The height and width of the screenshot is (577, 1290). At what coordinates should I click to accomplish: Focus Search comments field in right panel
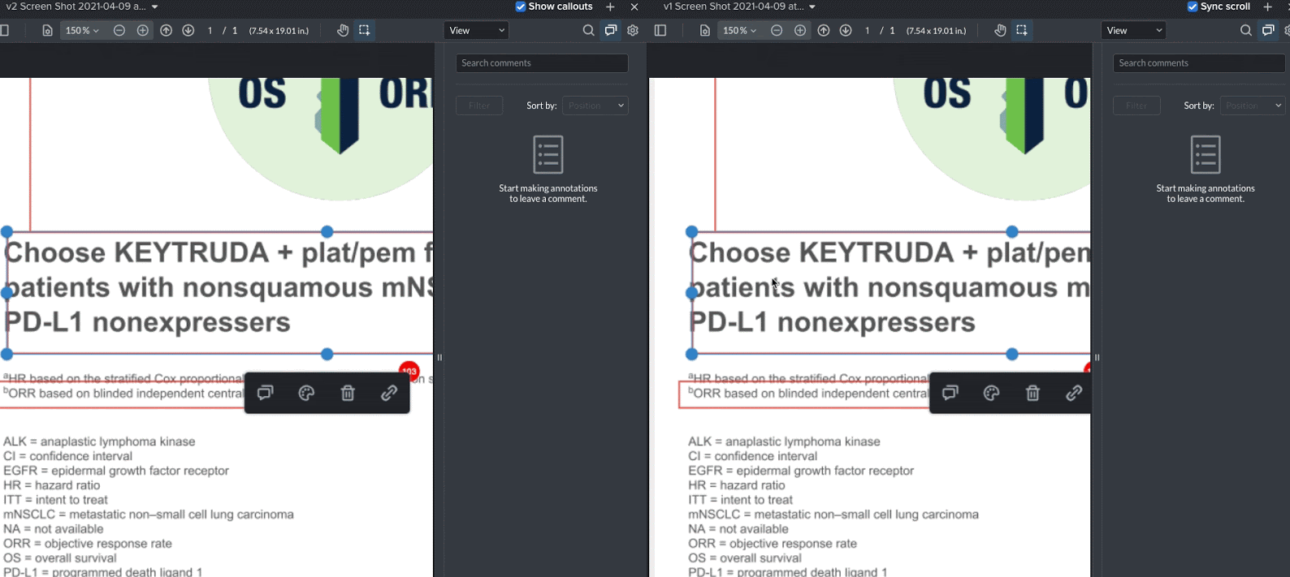(x=1199, y=63)
